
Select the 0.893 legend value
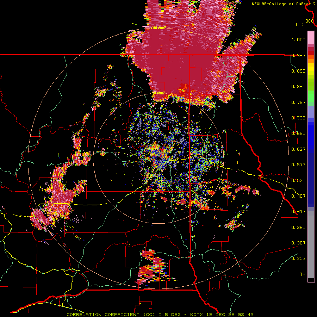(298, 71)
